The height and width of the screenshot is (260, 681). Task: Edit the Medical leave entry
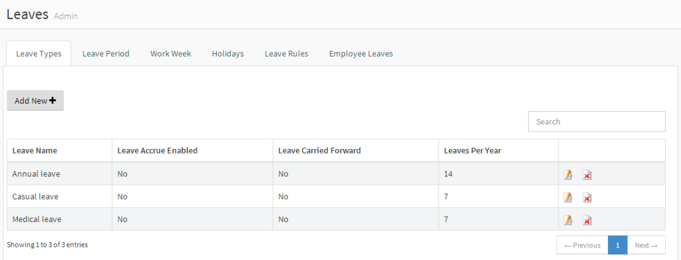[568, 220]
